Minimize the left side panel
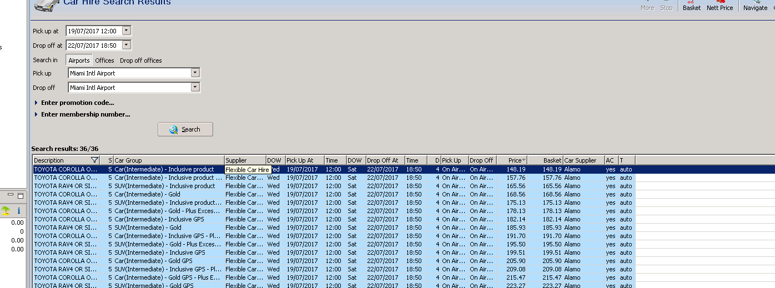775x288 pixels. 11,195
